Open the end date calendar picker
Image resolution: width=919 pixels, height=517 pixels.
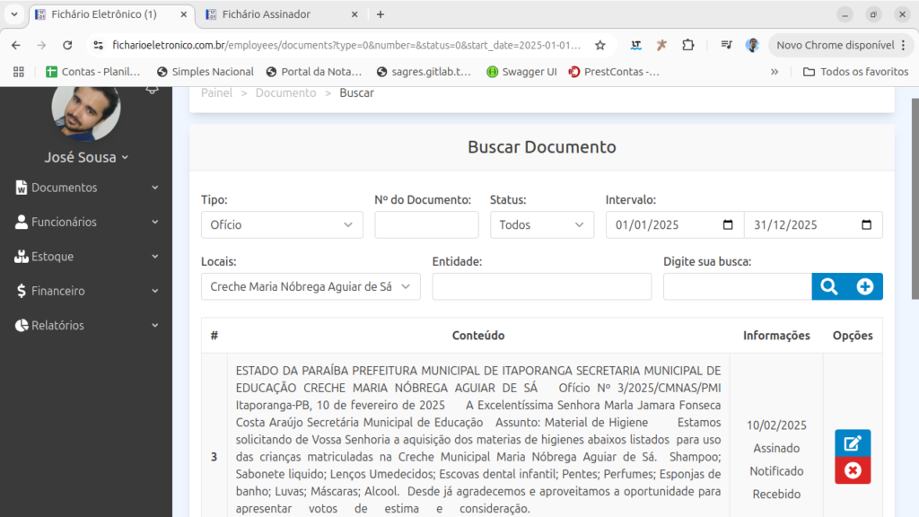coord(866,225)
